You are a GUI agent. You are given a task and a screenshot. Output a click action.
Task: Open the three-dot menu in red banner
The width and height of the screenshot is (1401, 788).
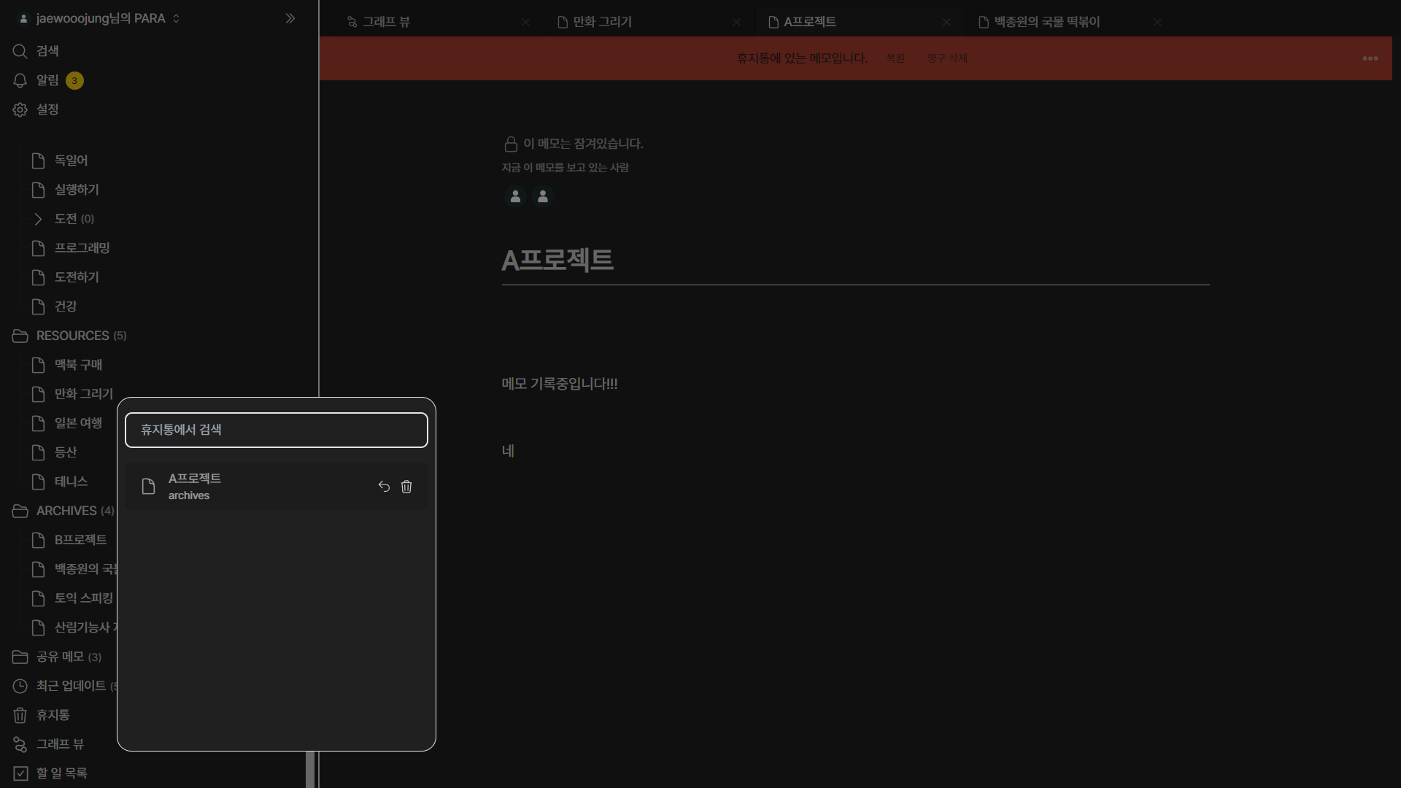click(x=1370, y=58)
